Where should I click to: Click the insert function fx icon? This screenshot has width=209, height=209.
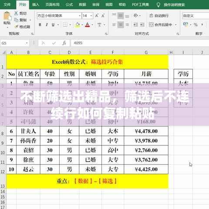click(64, 43)
